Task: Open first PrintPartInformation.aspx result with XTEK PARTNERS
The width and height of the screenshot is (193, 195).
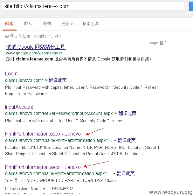Action: (x=43, y=134)
